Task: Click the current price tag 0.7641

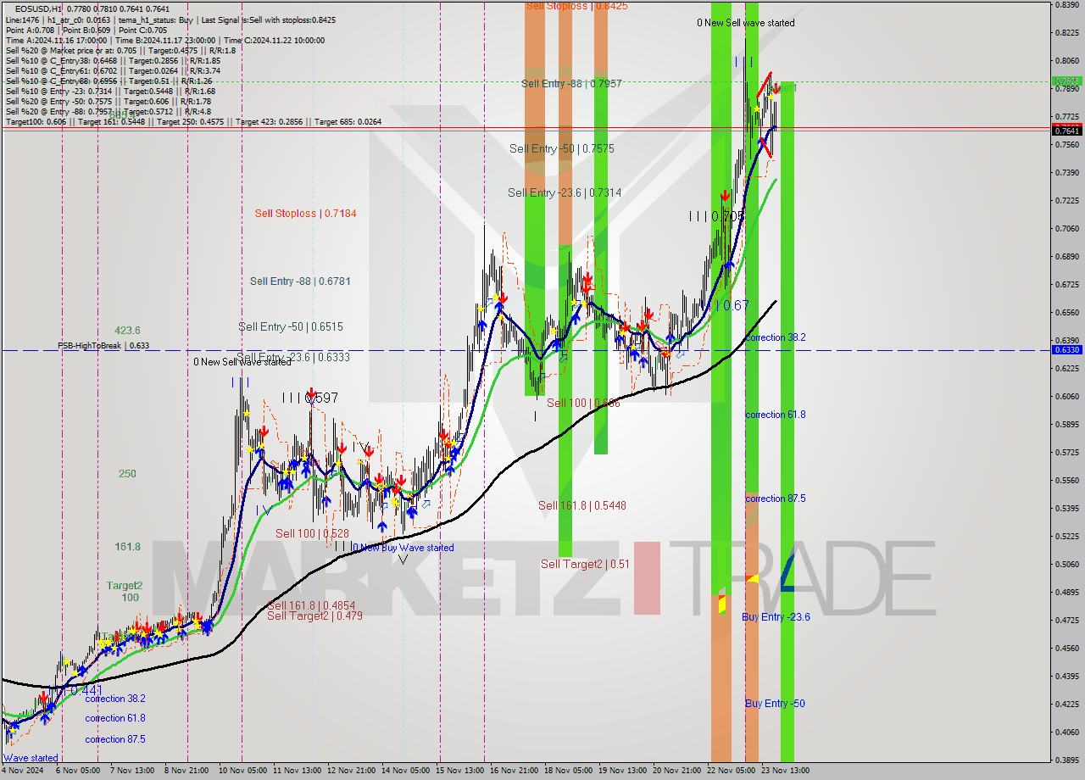Action: (x=1066, y=131)
